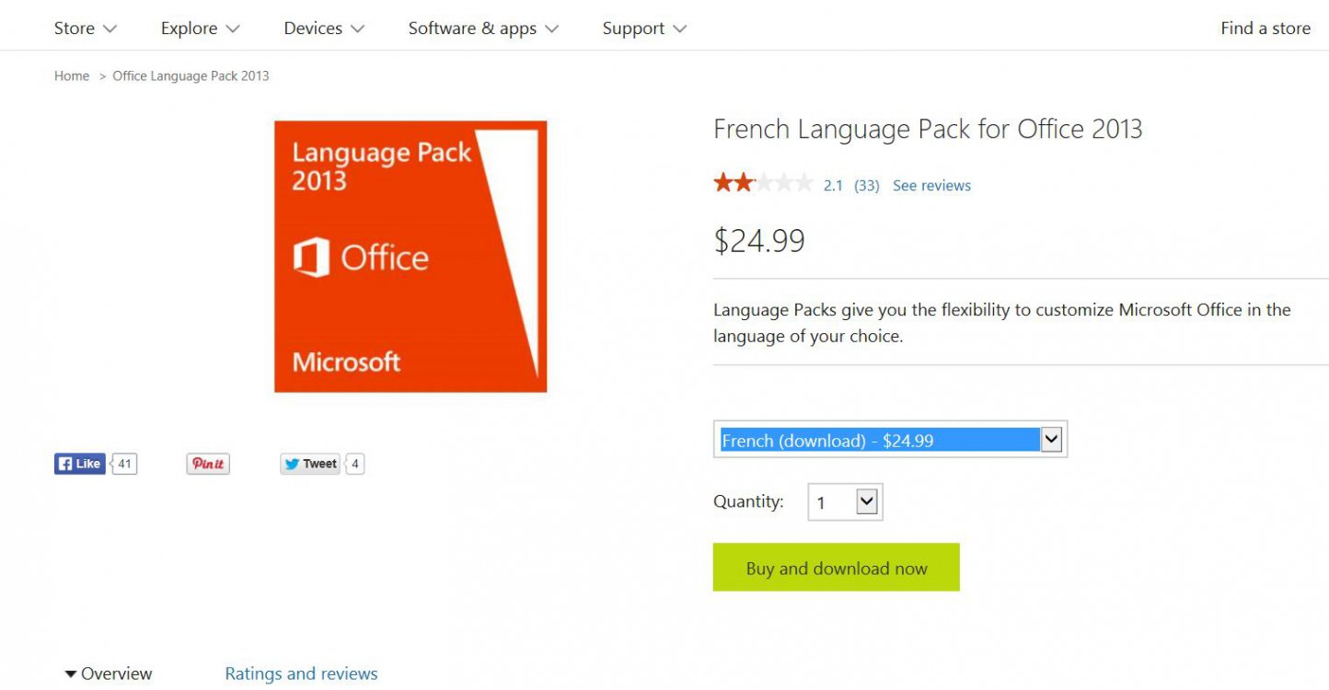Click the Facebook Like button
Viewport: 1329px width, 690px height.
point(80,464)
